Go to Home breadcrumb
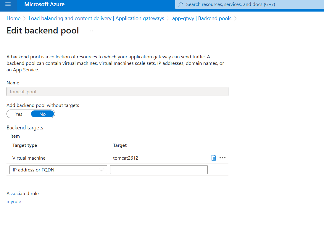 14,18
